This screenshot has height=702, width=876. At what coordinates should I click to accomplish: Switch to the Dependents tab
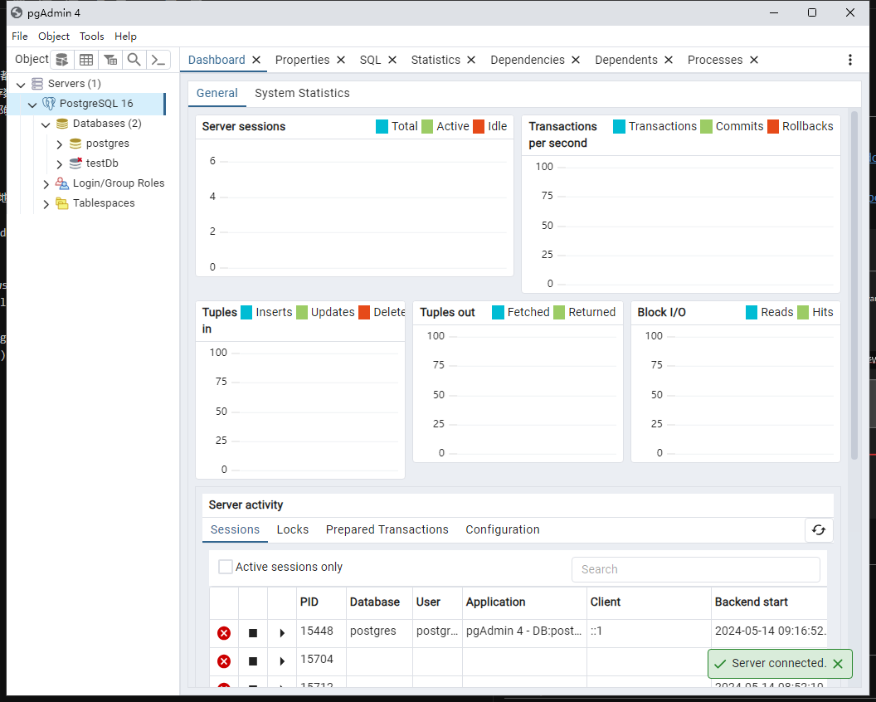626,60
